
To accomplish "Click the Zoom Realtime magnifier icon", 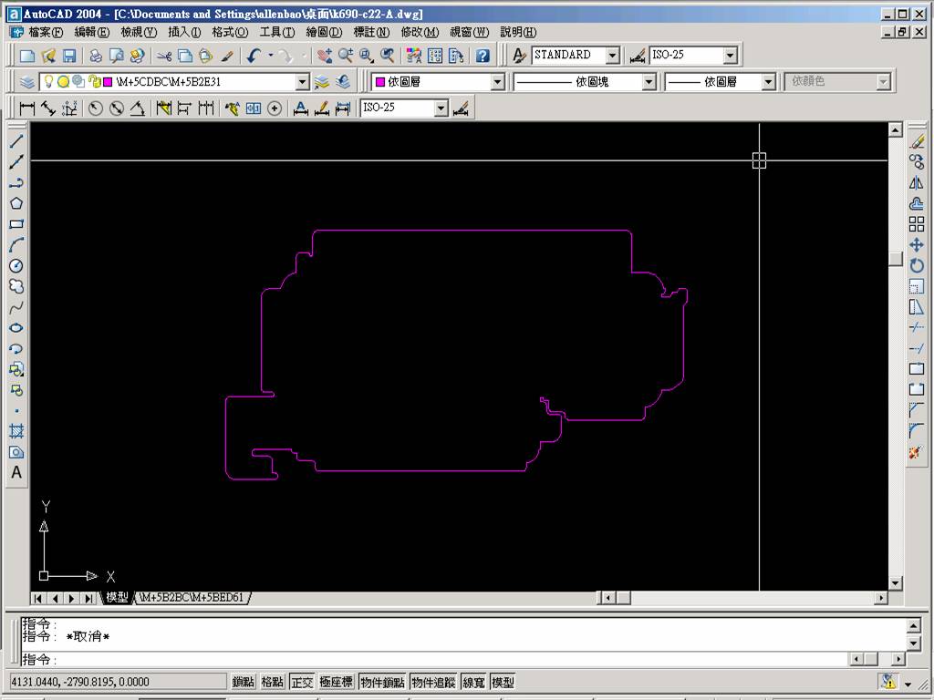I will click(346, 56).
